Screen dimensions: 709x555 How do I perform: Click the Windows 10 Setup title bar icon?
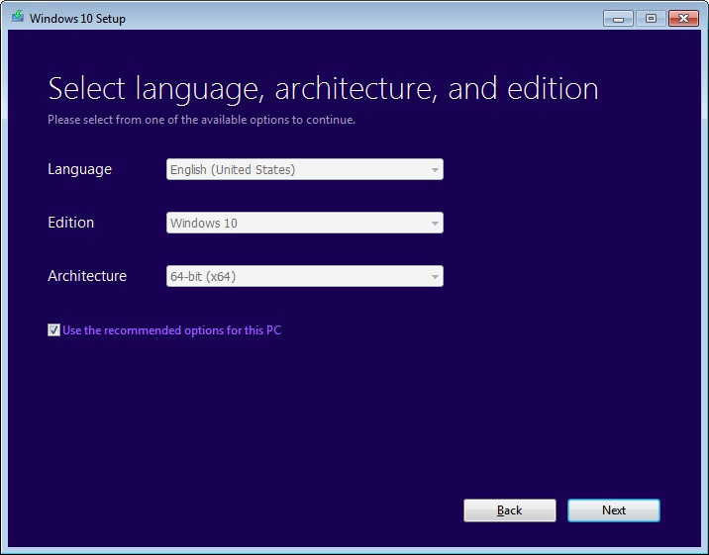[x=17, y=17]
